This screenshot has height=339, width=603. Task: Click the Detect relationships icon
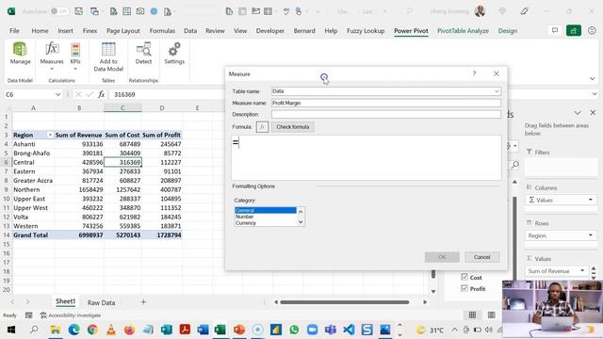[x=143, y=54]
